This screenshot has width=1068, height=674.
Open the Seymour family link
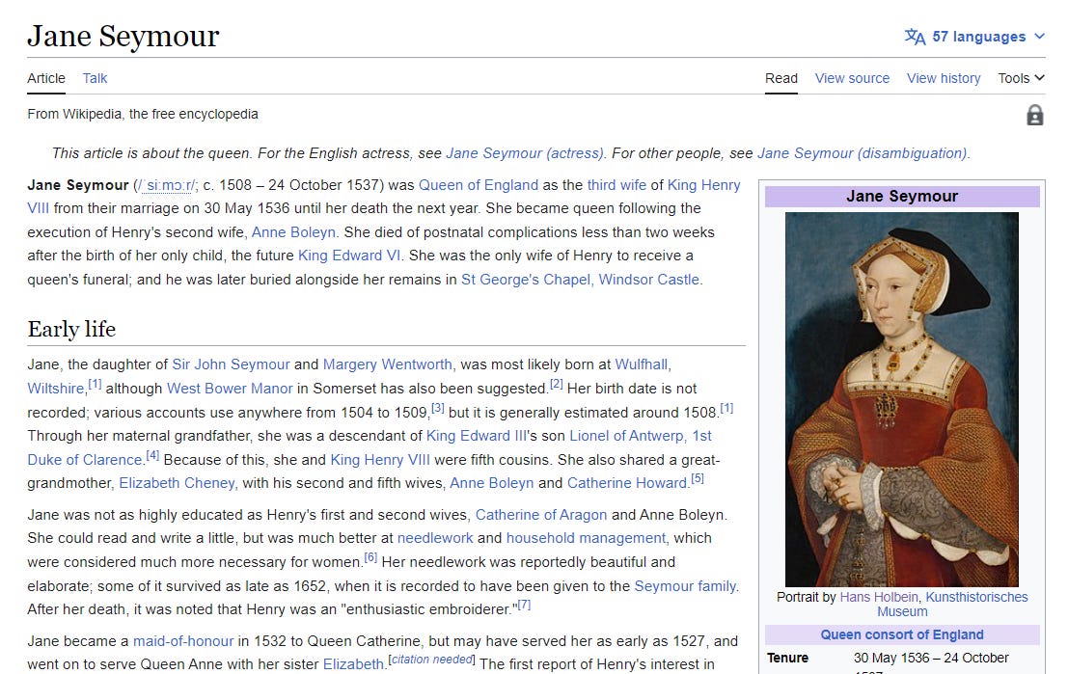pyautogui.click(x=685, y=585)
